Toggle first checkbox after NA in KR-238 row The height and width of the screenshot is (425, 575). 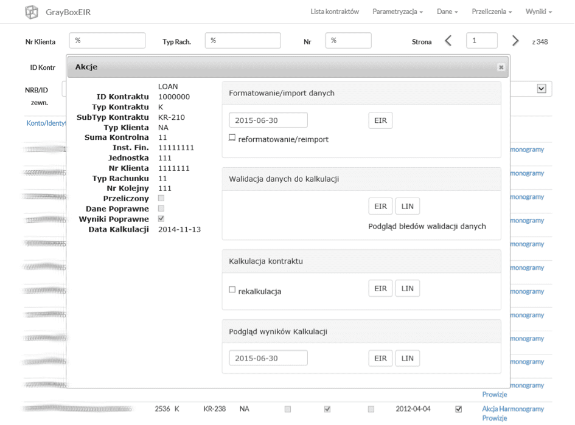click(x=287, y=409)
